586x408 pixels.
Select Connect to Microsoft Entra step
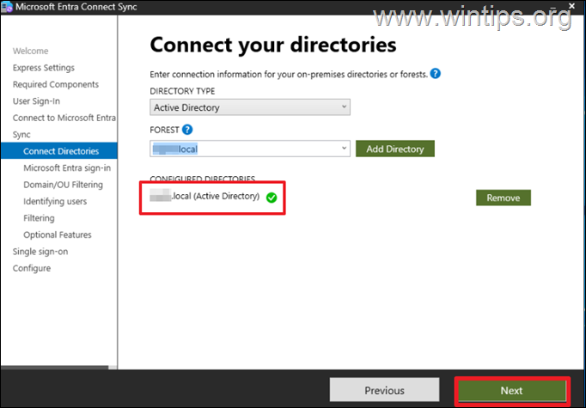64,118
